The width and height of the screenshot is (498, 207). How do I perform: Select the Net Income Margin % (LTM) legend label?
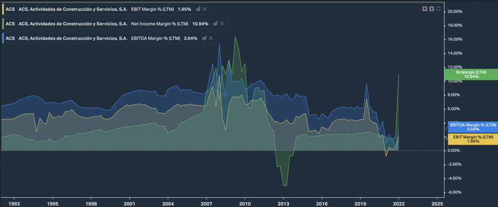161,23
